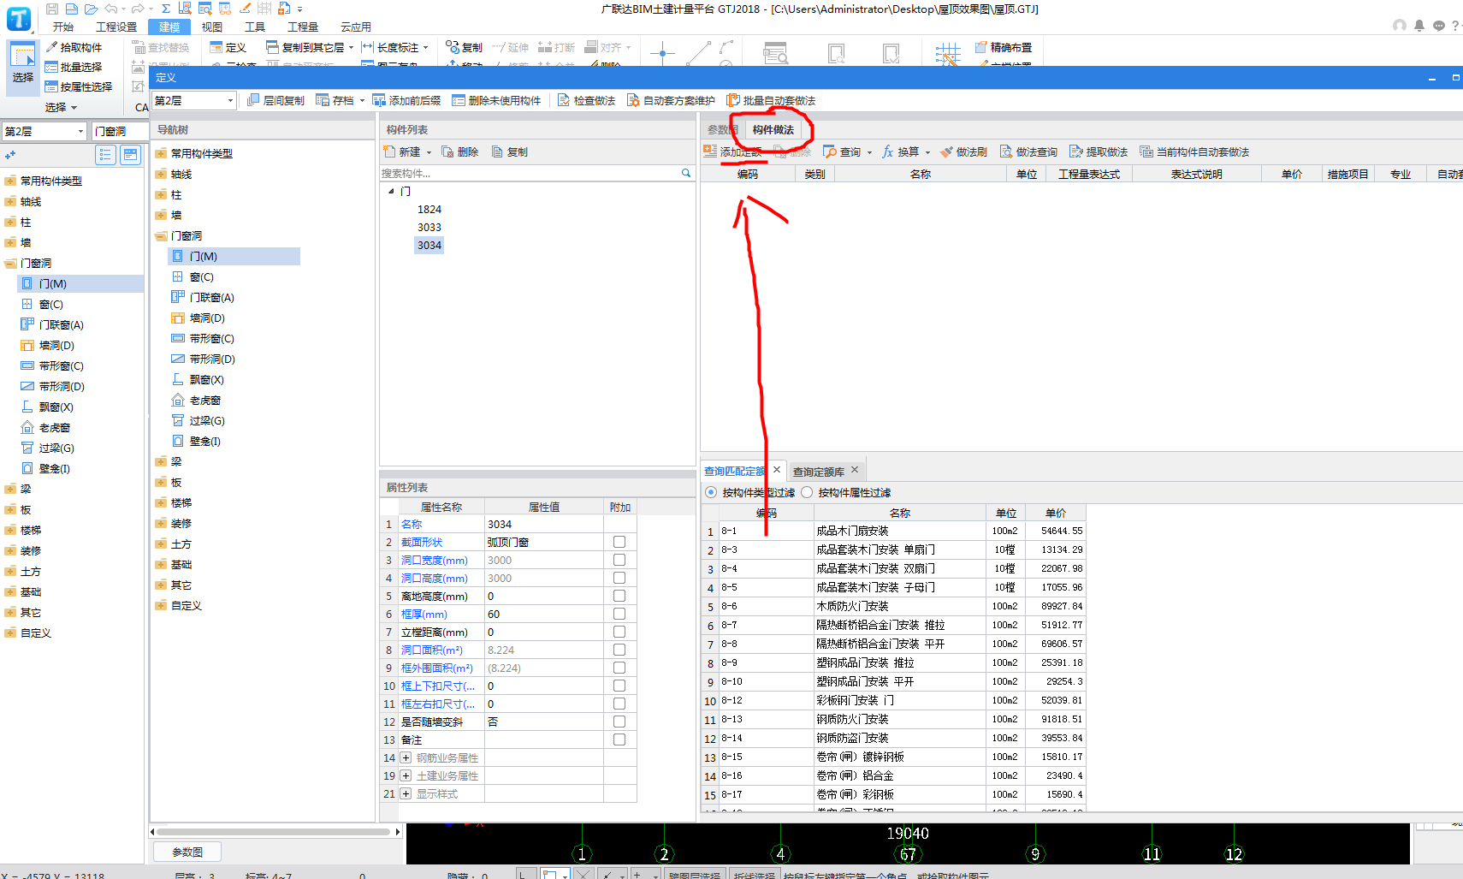
Task: Select 飘窗(X) in the navigation tree
Action: pos(207,379)
